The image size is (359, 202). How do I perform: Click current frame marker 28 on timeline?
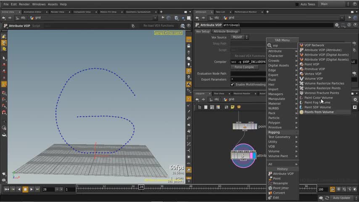pyautogui.click(x=141, y=187)
